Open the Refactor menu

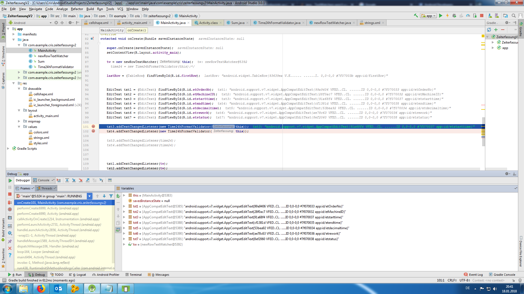coord(77,9)
